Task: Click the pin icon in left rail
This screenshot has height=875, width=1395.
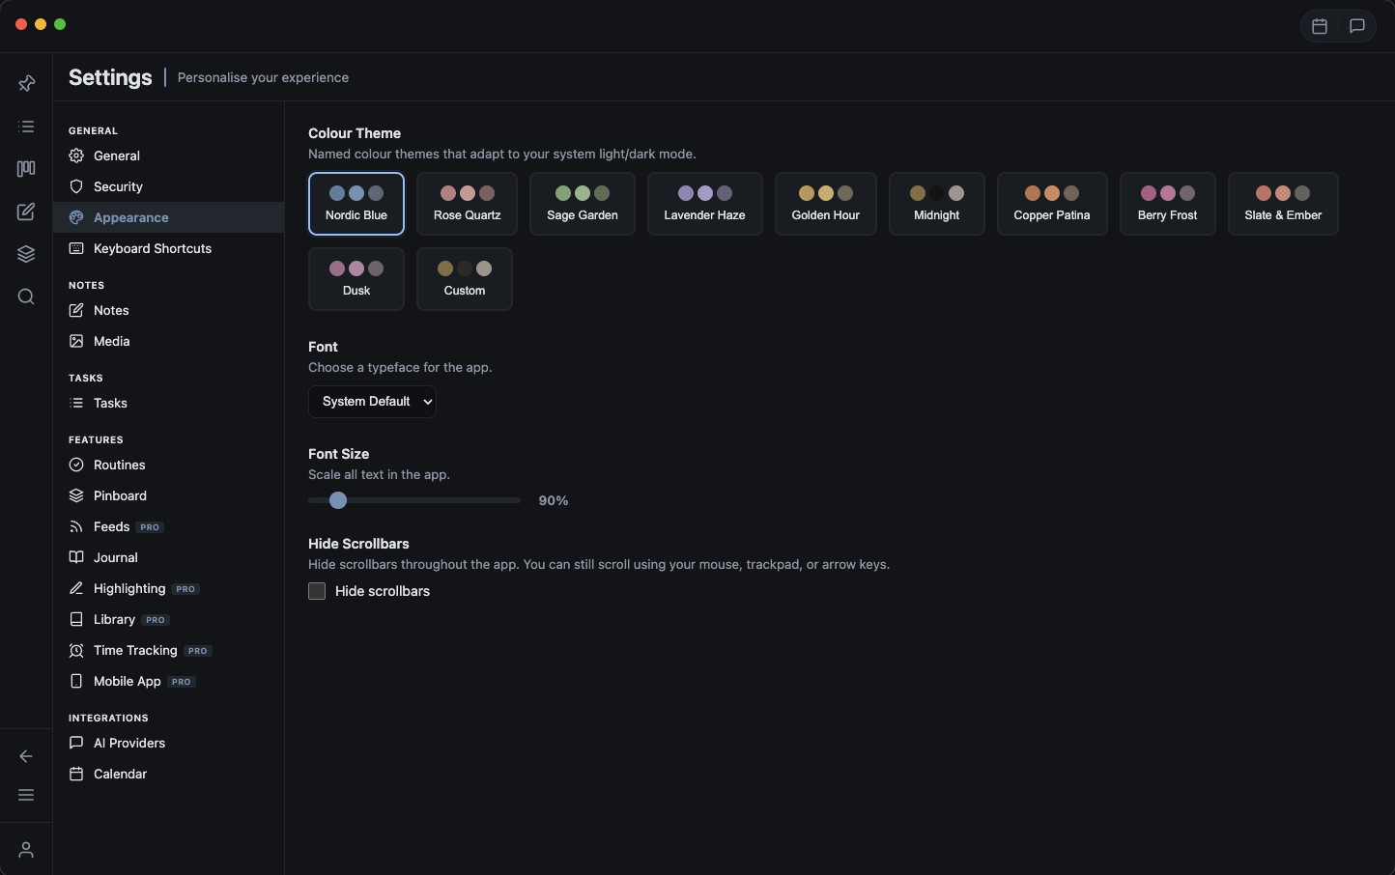Action: tap(26, 84)
